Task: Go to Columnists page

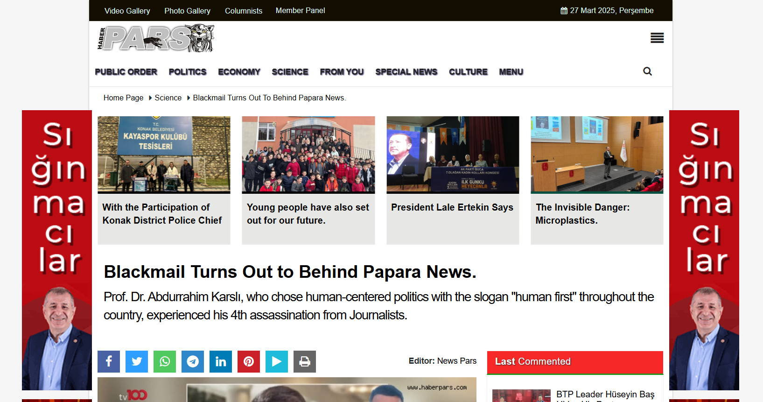Action: (x=244, y=11)
